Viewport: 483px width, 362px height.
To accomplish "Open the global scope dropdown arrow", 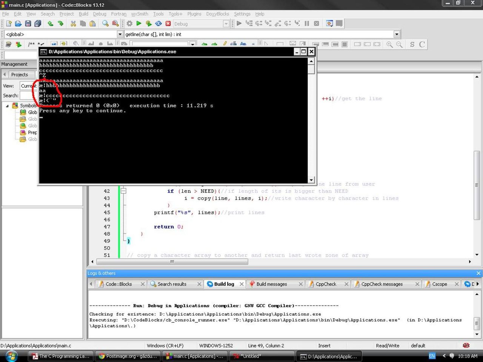I will click(x=120, y=34).
